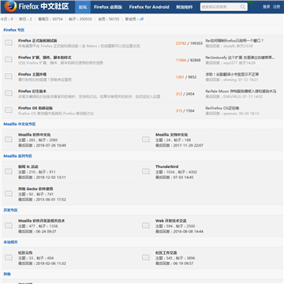Screen dimensions: 284x284
Task: Open the 社区工作交流 forum
Action: (x=166, y=252)
